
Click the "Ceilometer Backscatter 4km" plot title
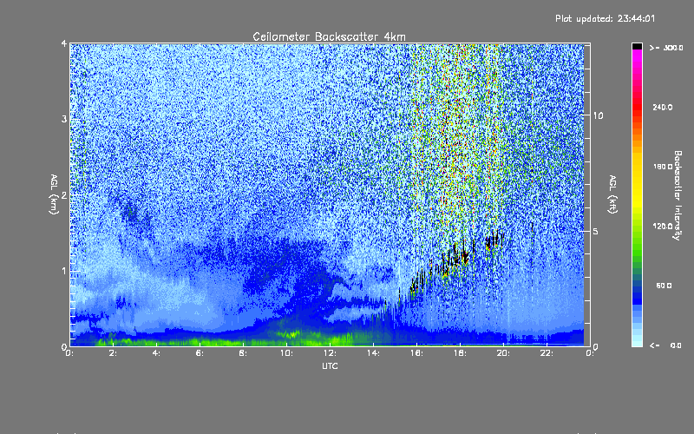(329, 36)
